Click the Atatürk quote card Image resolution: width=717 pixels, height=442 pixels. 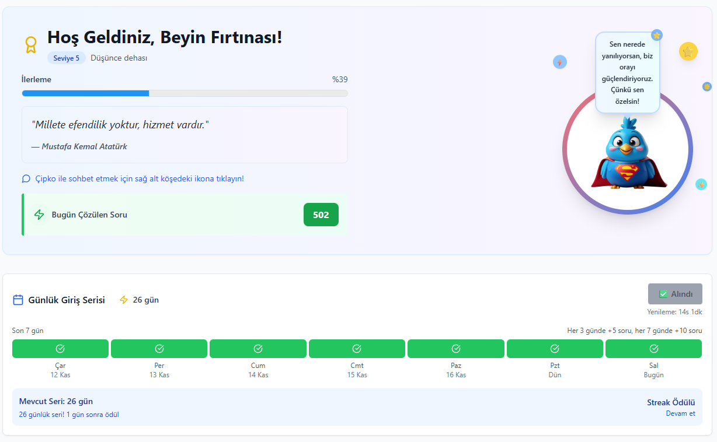click(x=185, y=135)
